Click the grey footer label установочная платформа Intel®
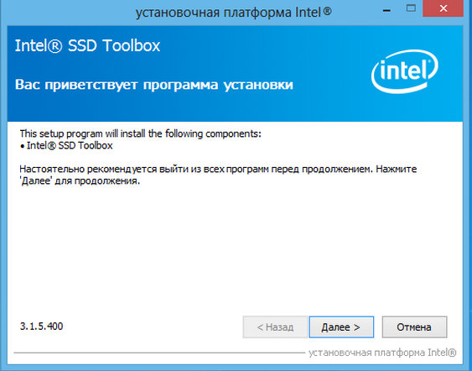The height and width of the screenshot is (371, 472). coord(382,353)
